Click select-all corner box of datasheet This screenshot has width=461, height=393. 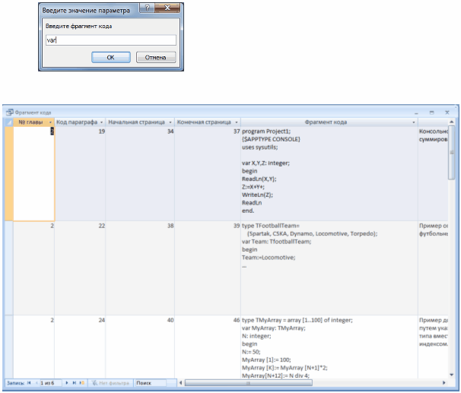click(x=8, y=122)
